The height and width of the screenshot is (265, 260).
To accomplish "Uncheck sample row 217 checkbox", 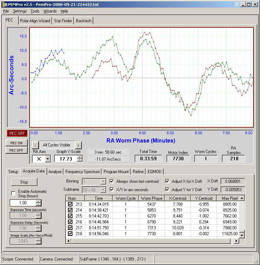I will coord(70,228).
